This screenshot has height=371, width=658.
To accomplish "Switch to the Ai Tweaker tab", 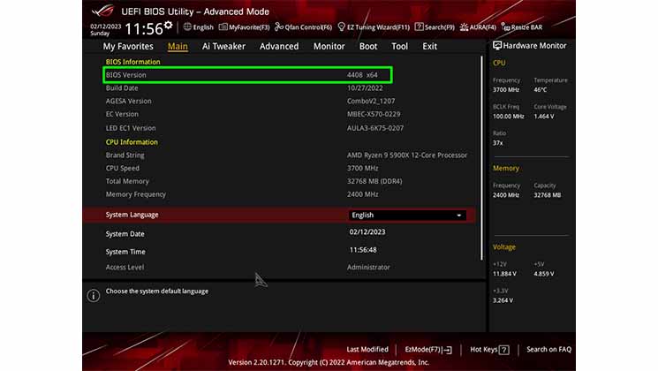I will point(223,46).
